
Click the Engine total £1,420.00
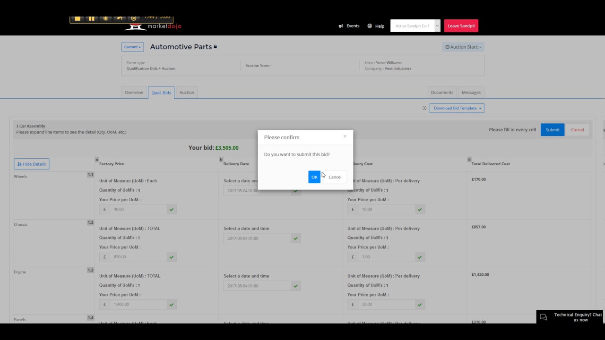(480, 274)
